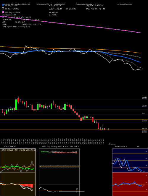Select the '200 Day = 239.26' legend text
Viewport: 148px width, 196px height.
point(12,12)
